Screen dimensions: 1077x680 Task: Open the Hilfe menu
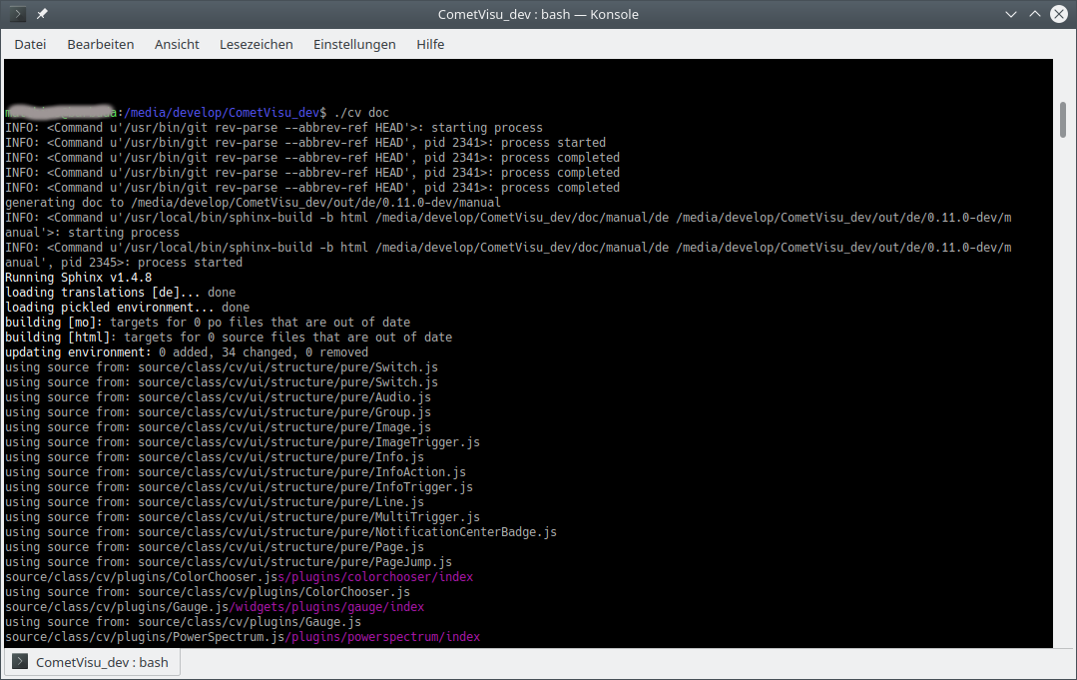tap(430, 45)
